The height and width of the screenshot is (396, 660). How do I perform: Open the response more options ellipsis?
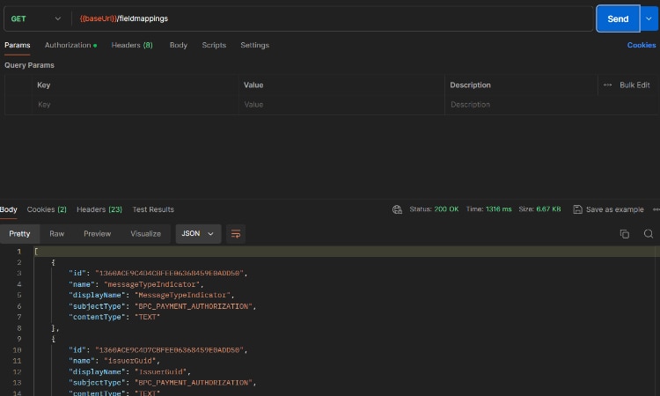tap(656, 209)
